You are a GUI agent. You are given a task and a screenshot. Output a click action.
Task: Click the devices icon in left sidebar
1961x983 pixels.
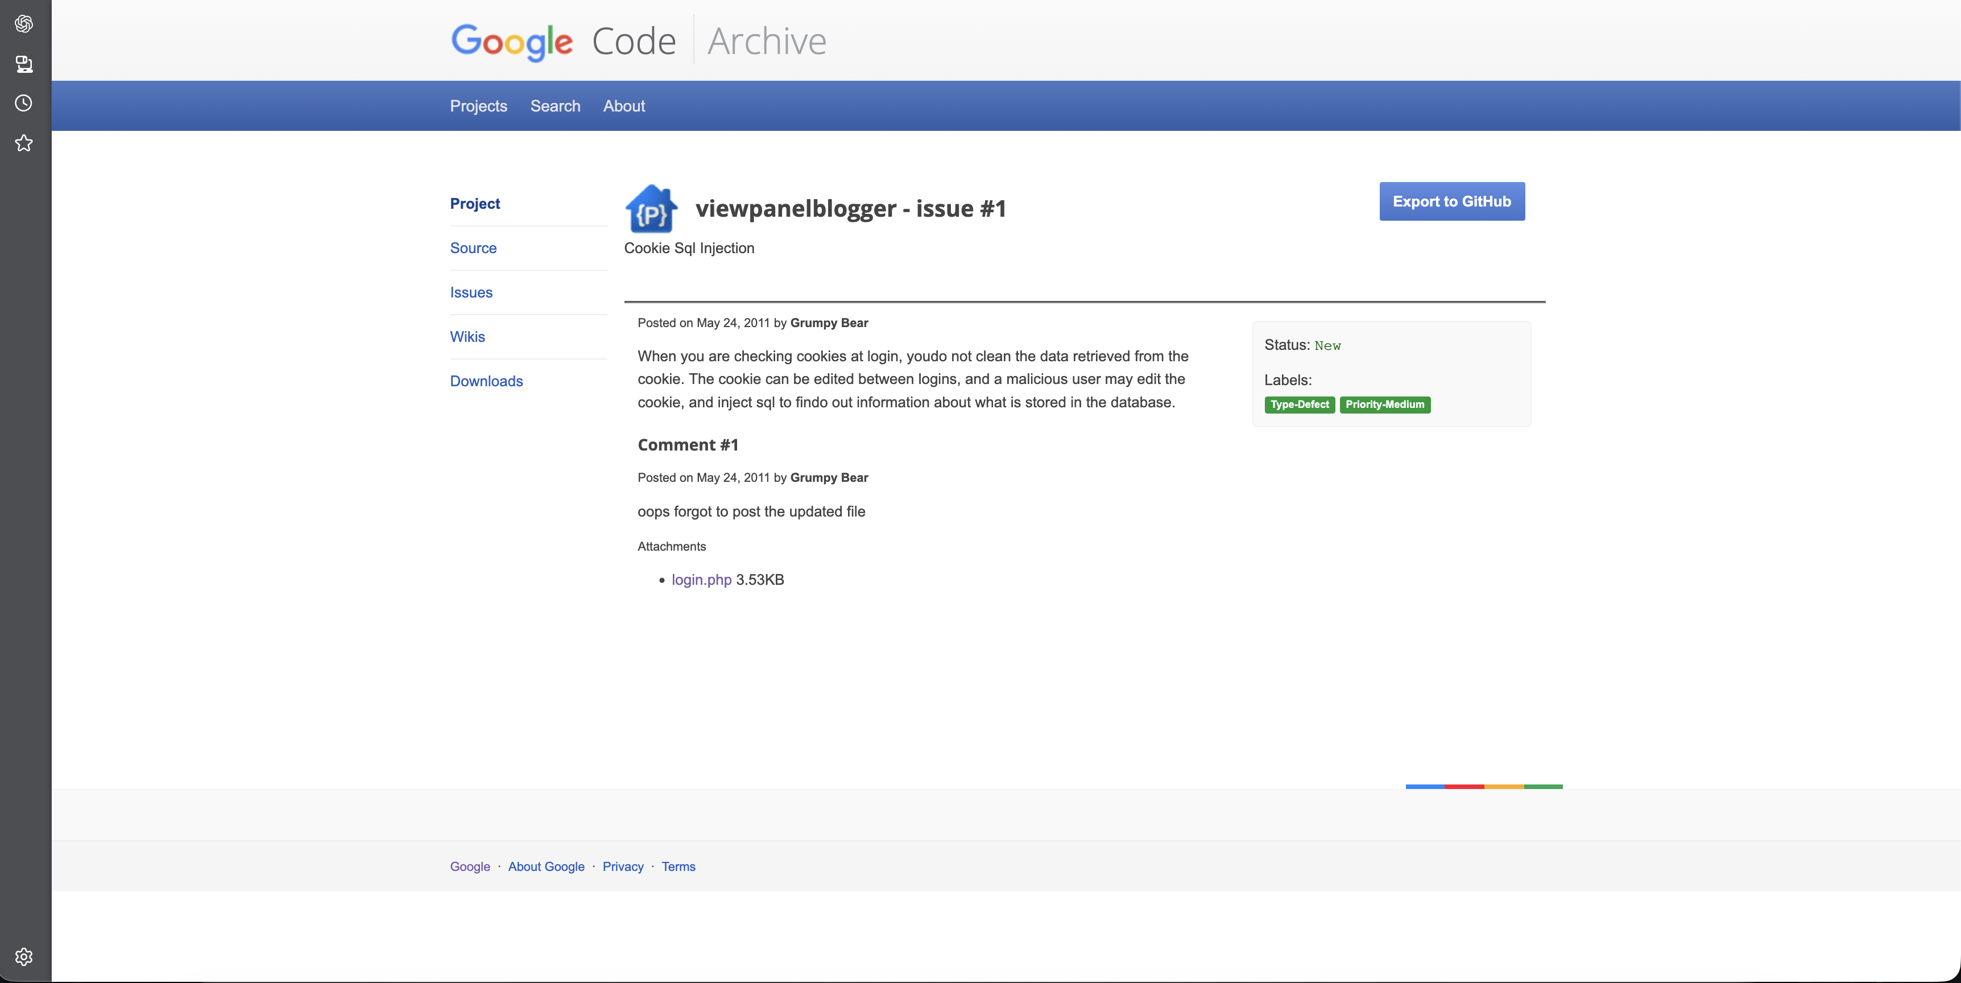(x=23, y=64)
